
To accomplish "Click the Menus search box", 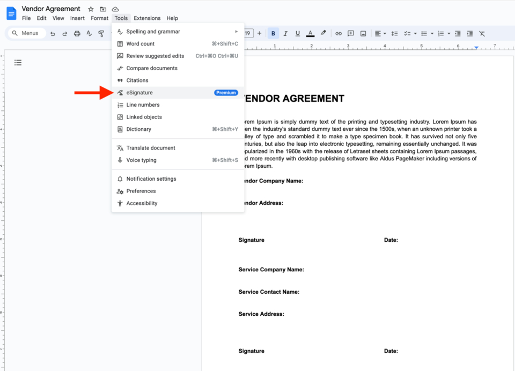I will [26, 33].
